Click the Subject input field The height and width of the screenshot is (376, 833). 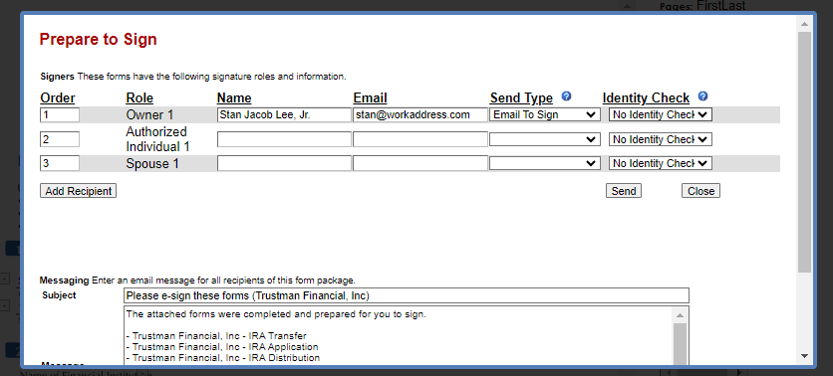[x=406, y=295]
